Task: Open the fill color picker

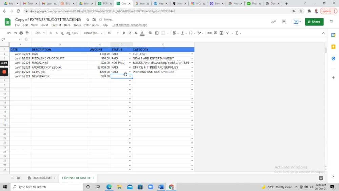Action: pos(150,33)
